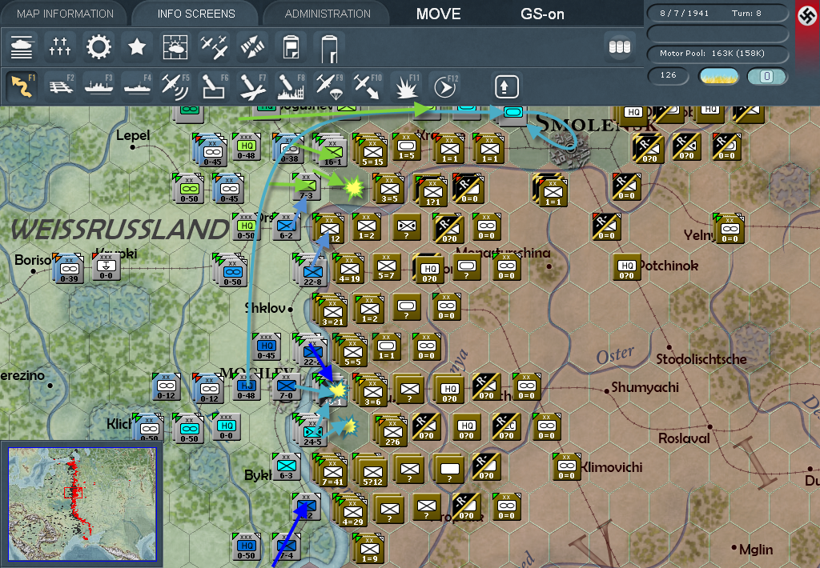Select the blue 7-0 infantry unit
This screenshot has height=568, width=820.
coord(286,386)
